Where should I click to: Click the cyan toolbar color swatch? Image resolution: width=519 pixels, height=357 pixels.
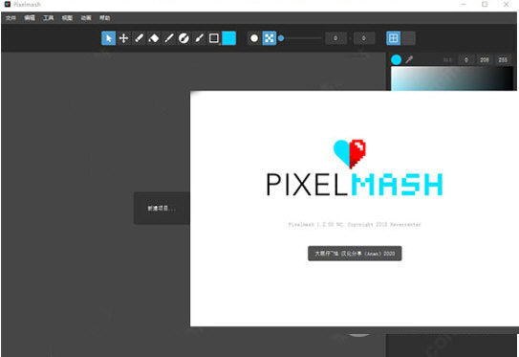[228, 38]
